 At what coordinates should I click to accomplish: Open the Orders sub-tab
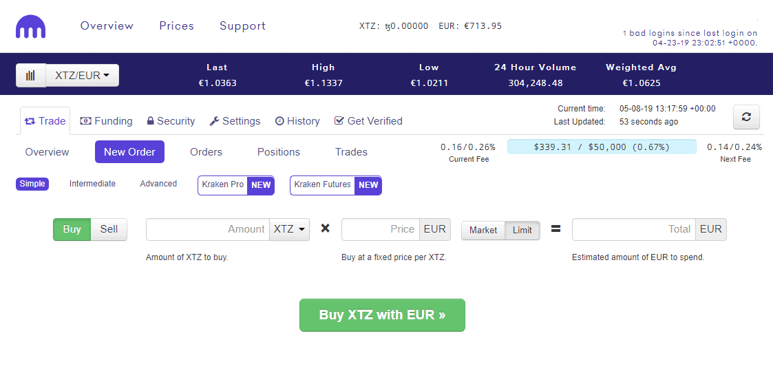tap(206, 152)
